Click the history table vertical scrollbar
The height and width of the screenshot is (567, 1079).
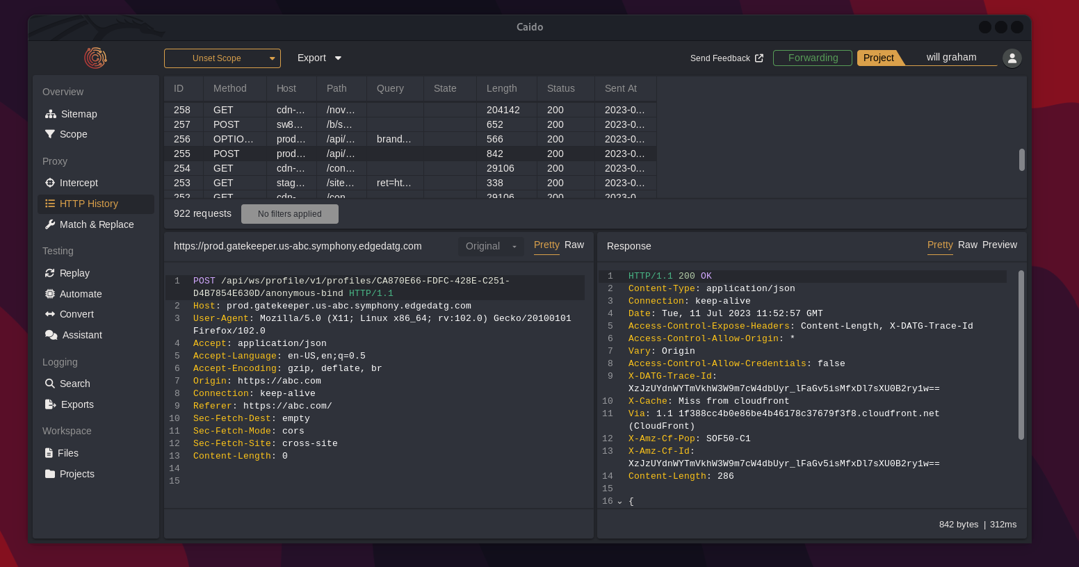click(1021, 159)
